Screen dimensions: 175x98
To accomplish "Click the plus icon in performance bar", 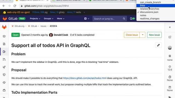I will (84, 12).
